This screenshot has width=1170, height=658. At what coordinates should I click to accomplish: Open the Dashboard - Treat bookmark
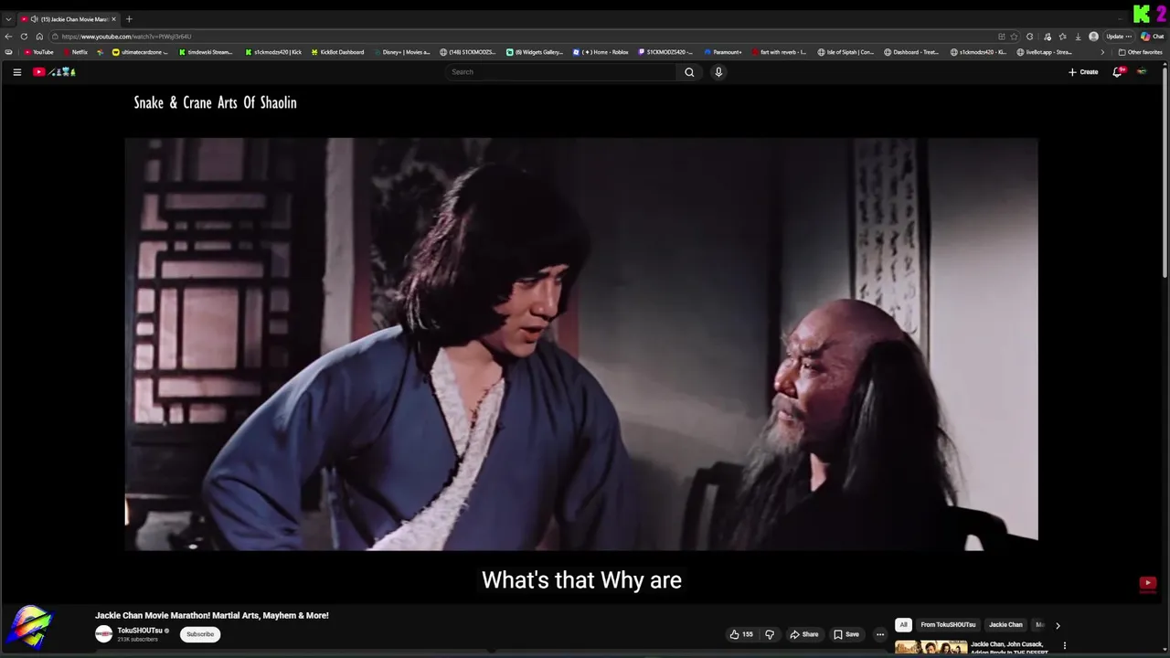pyautogui.click(x=911, y=52)
